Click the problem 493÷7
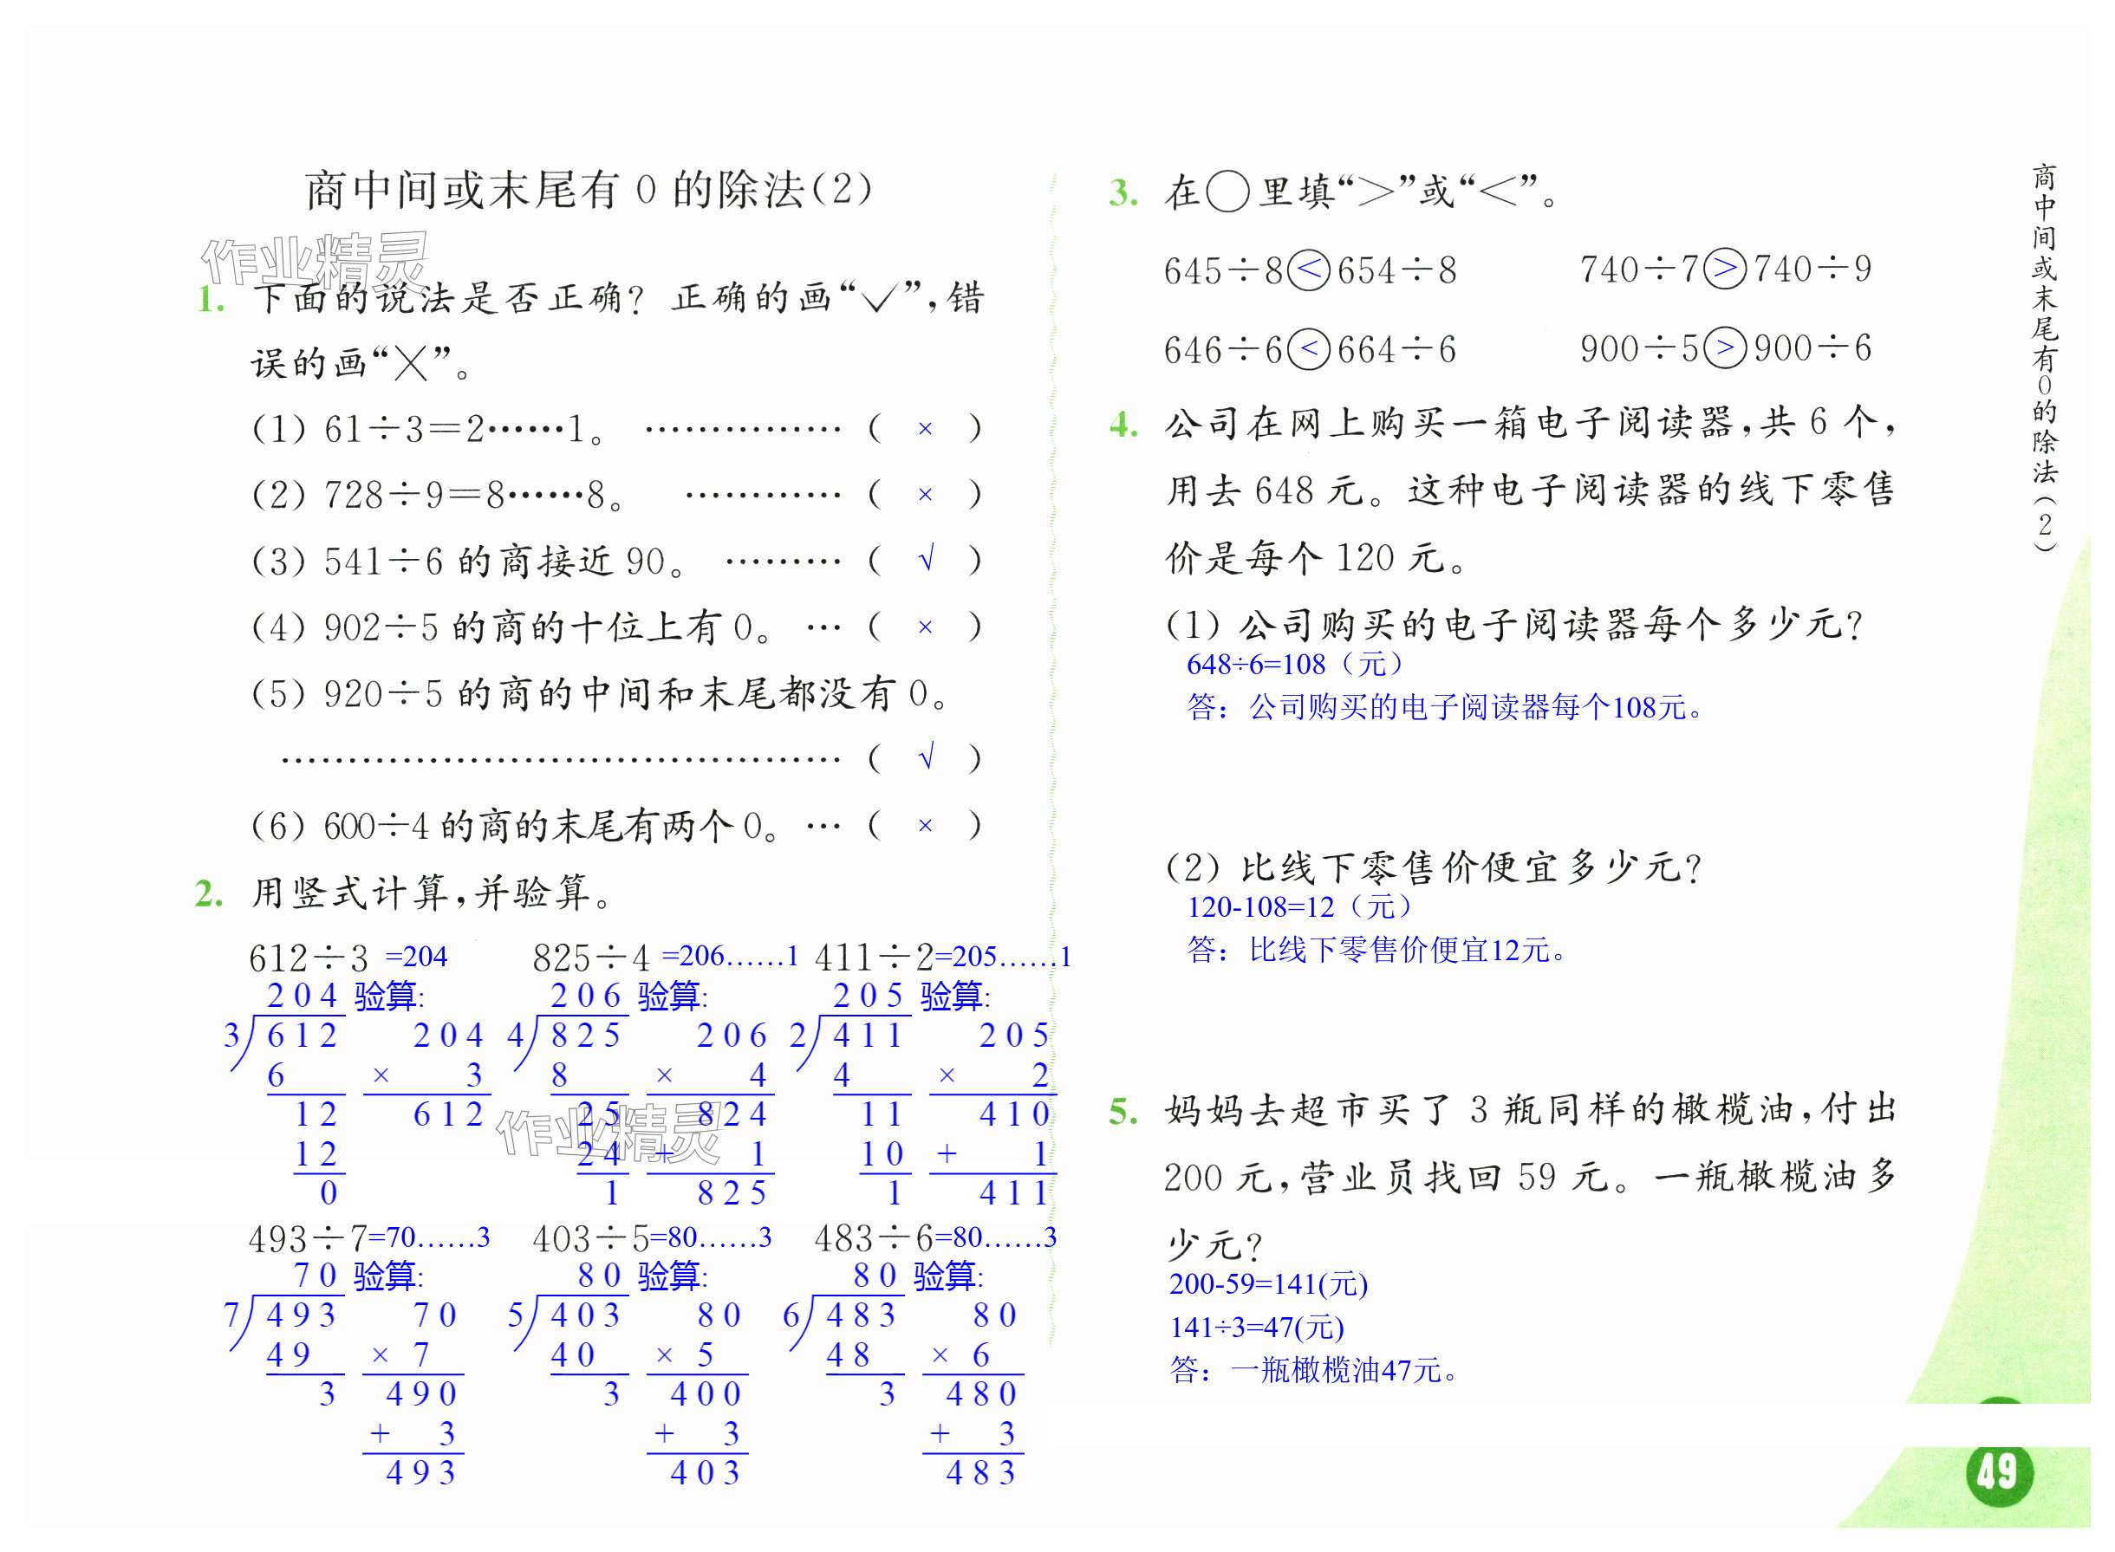Screen dimensions: 2115x1552 309,1239
